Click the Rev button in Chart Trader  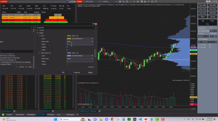203,17
